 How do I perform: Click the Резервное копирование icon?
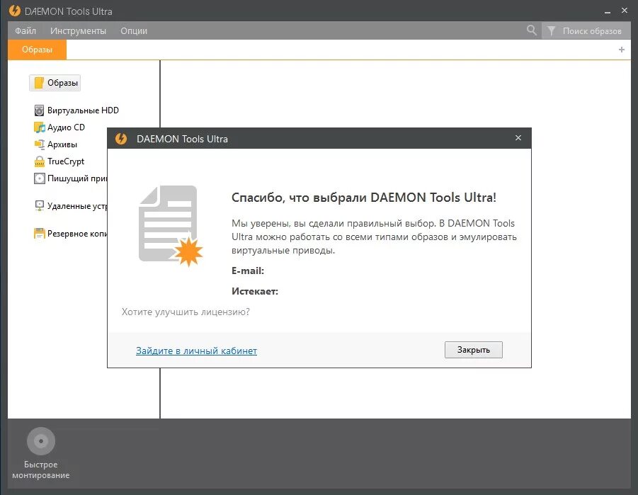click(x=39, y=233)
